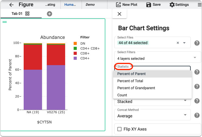The image size is (202, 137).
Task: Click the V0276 (25) x-axis label
Action: tap(56, 112)
